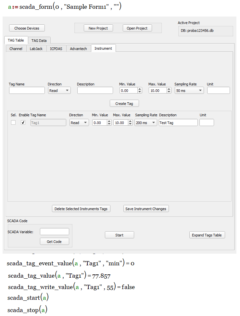Uncheck the Enable checkbox for Tag1
The width and height of the screenshot is (240, 316).
[23, 123]
